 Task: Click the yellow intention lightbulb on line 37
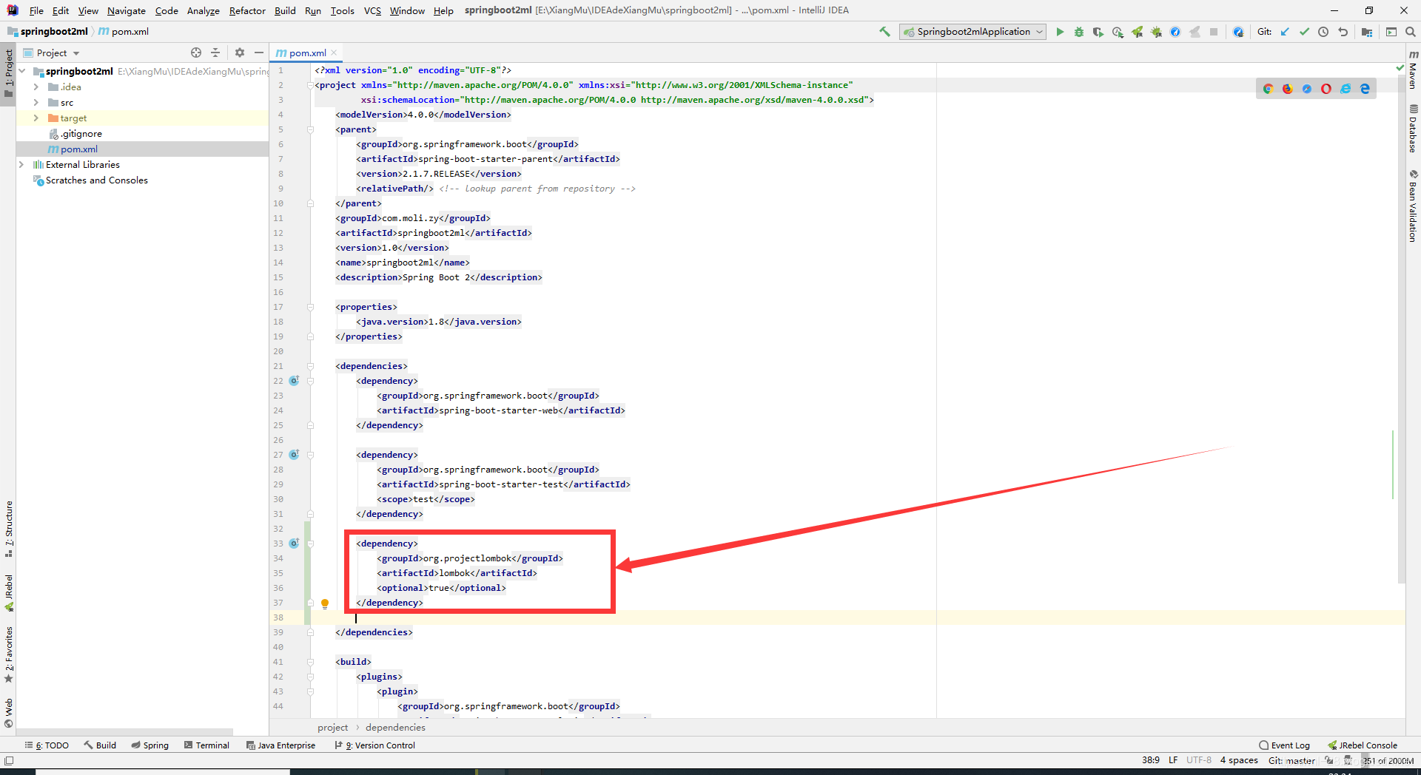tap(324, 603)
